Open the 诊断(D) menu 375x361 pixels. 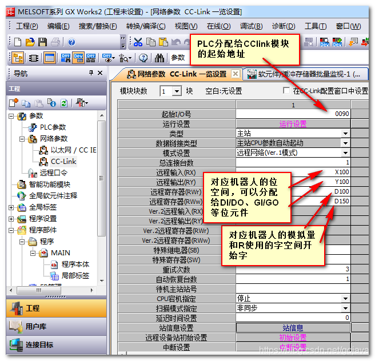tap(284, 26)
